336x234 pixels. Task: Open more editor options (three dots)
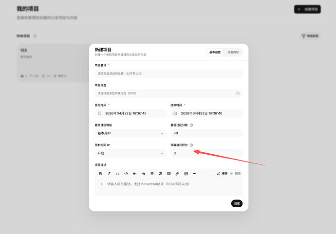pos(195,174)
